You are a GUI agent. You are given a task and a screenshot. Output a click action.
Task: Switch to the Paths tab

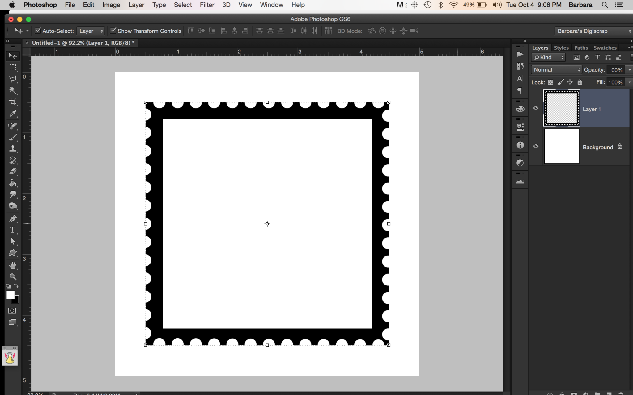coord(581,48)
